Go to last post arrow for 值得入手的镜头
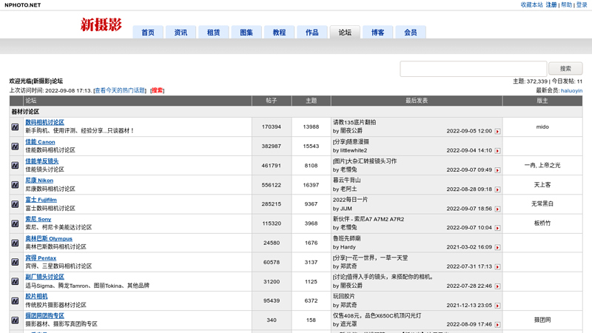The height and width of the screenshot is (333, 592). (x=497, y=286)
